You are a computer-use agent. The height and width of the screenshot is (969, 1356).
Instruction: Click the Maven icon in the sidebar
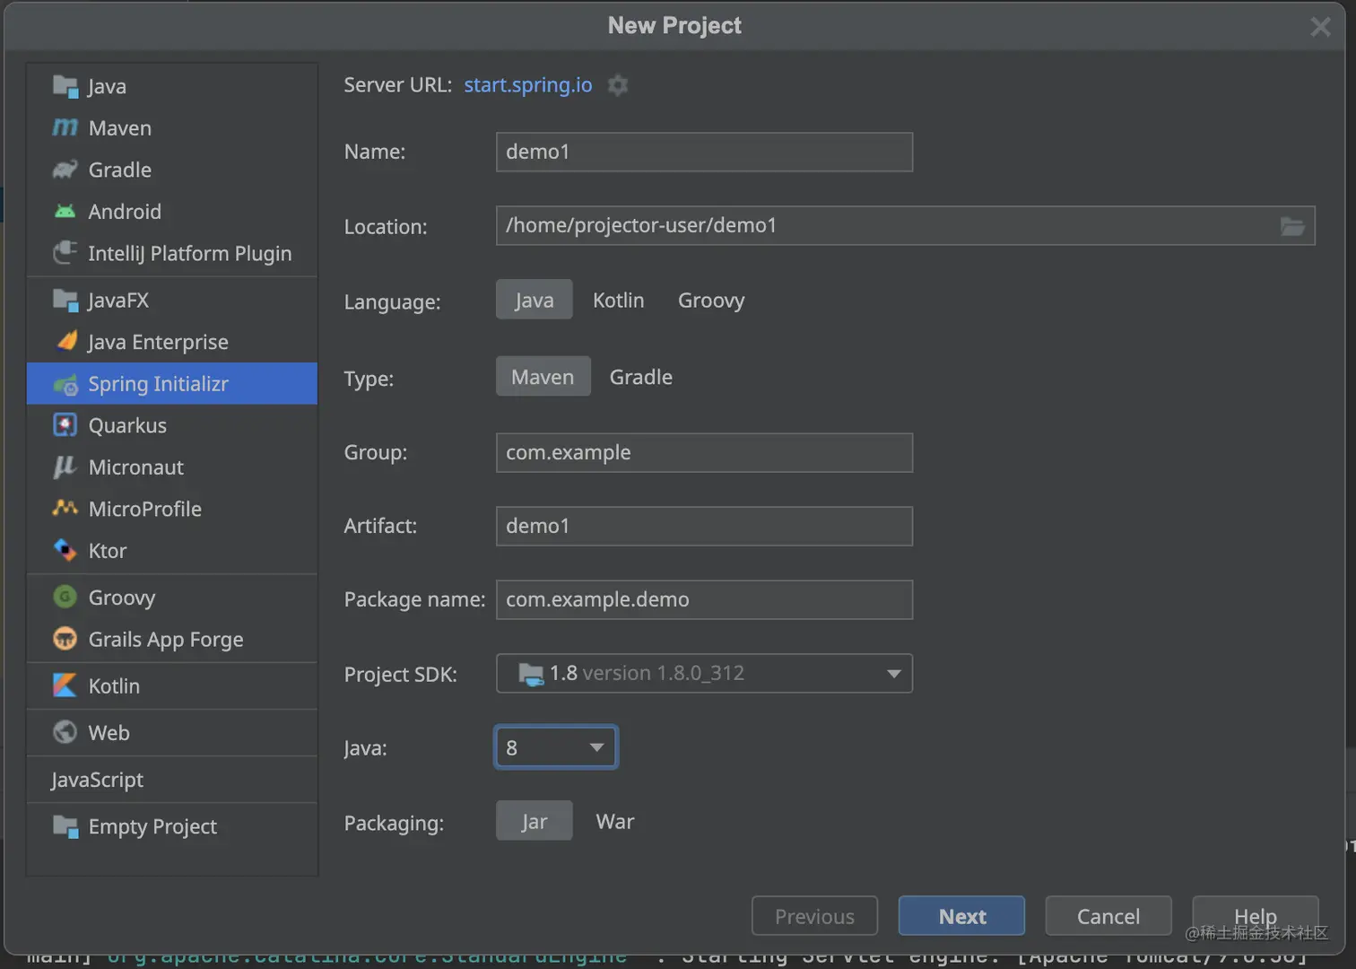click(x=65, y=128)
